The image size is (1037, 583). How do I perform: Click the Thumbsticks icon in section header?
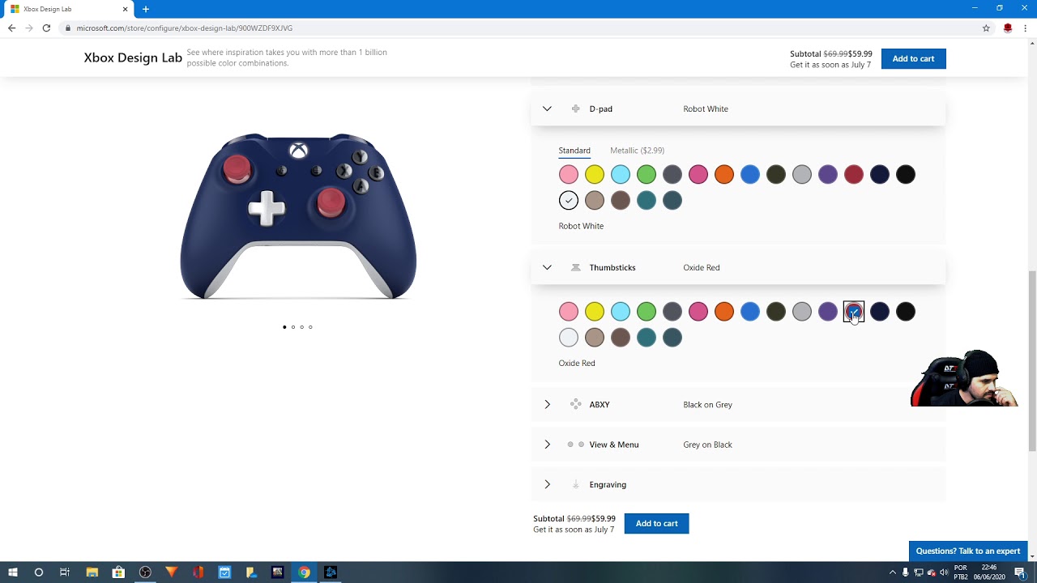click(x=576, y=267)
